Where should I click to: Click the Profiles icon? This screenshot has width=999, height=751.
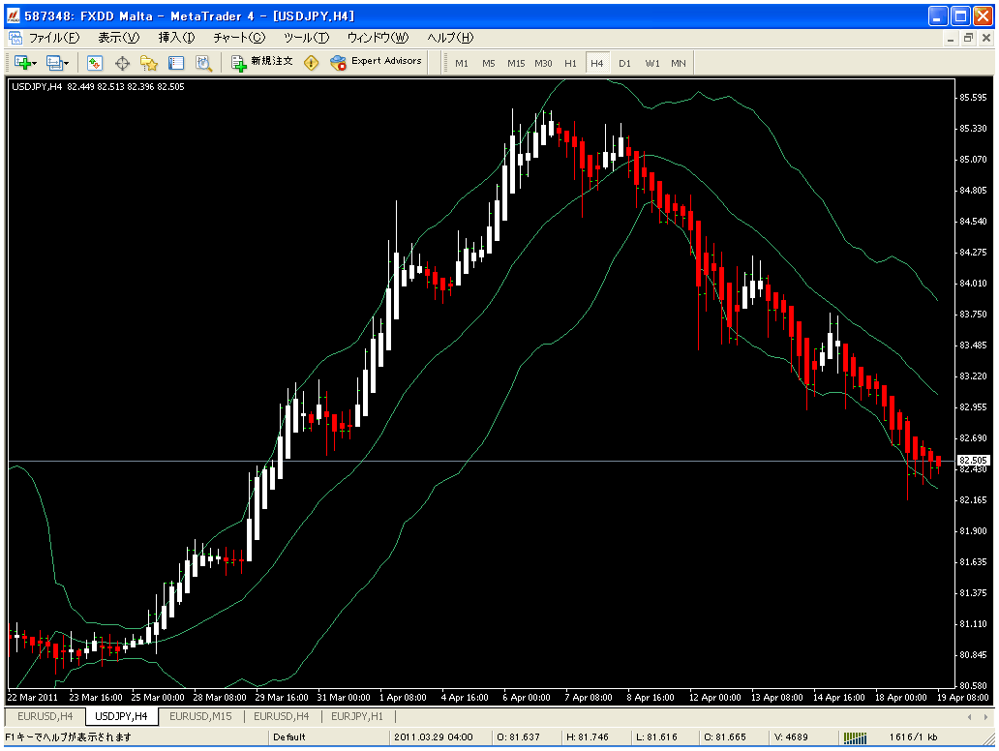[x=54, y=63]
